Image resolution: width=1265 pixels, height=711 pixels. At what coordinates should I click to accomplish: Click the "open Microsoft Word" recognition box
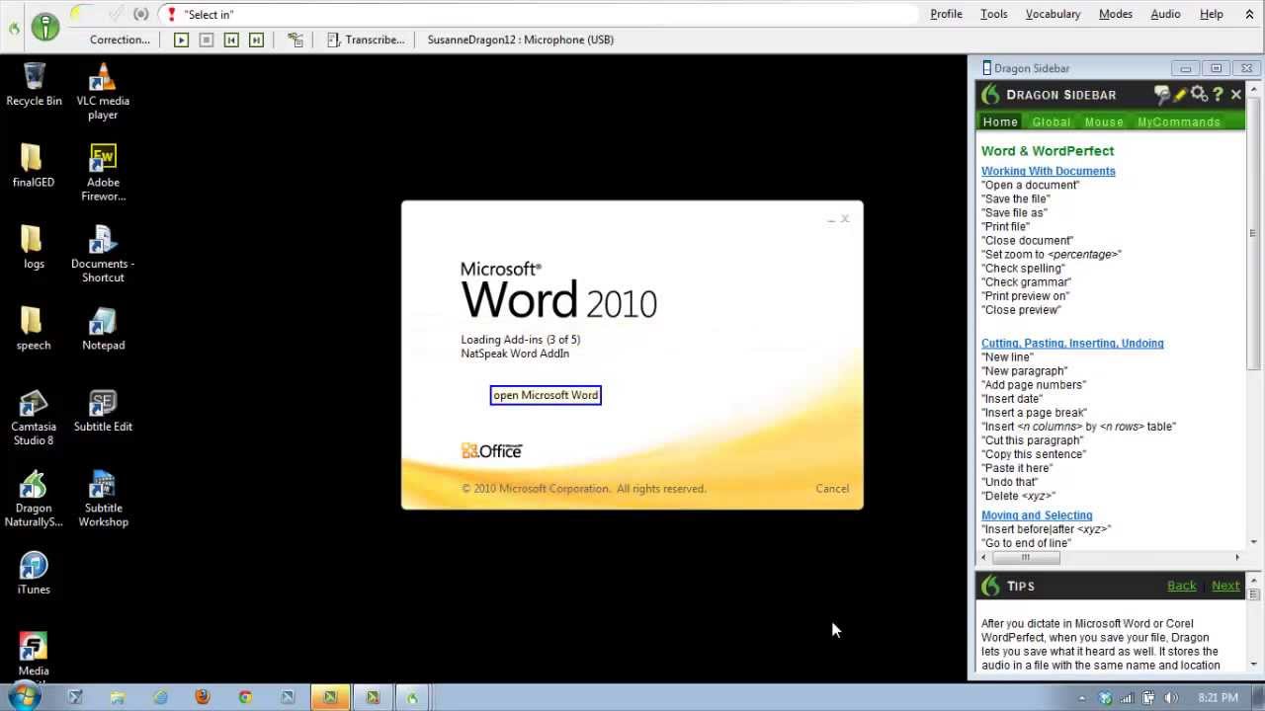546,395
